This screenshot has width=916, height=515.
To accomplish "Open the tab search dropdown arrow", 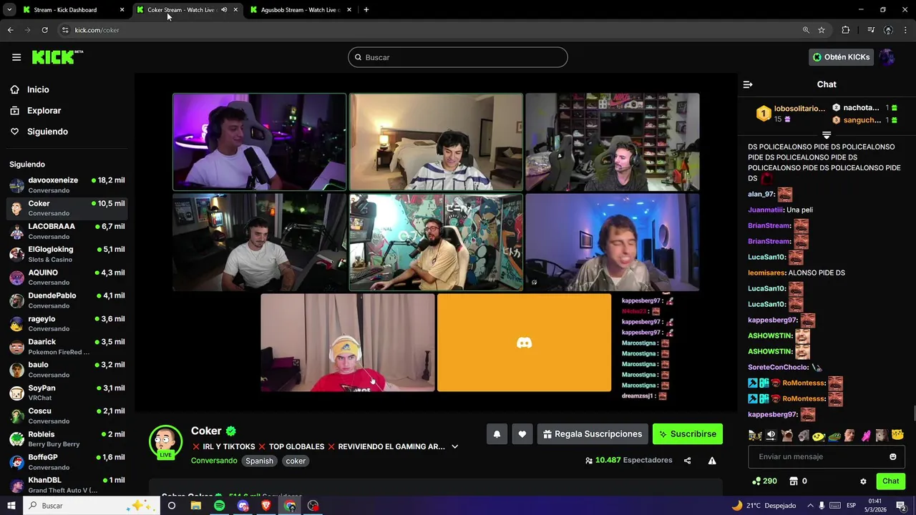I will point(9,10).
